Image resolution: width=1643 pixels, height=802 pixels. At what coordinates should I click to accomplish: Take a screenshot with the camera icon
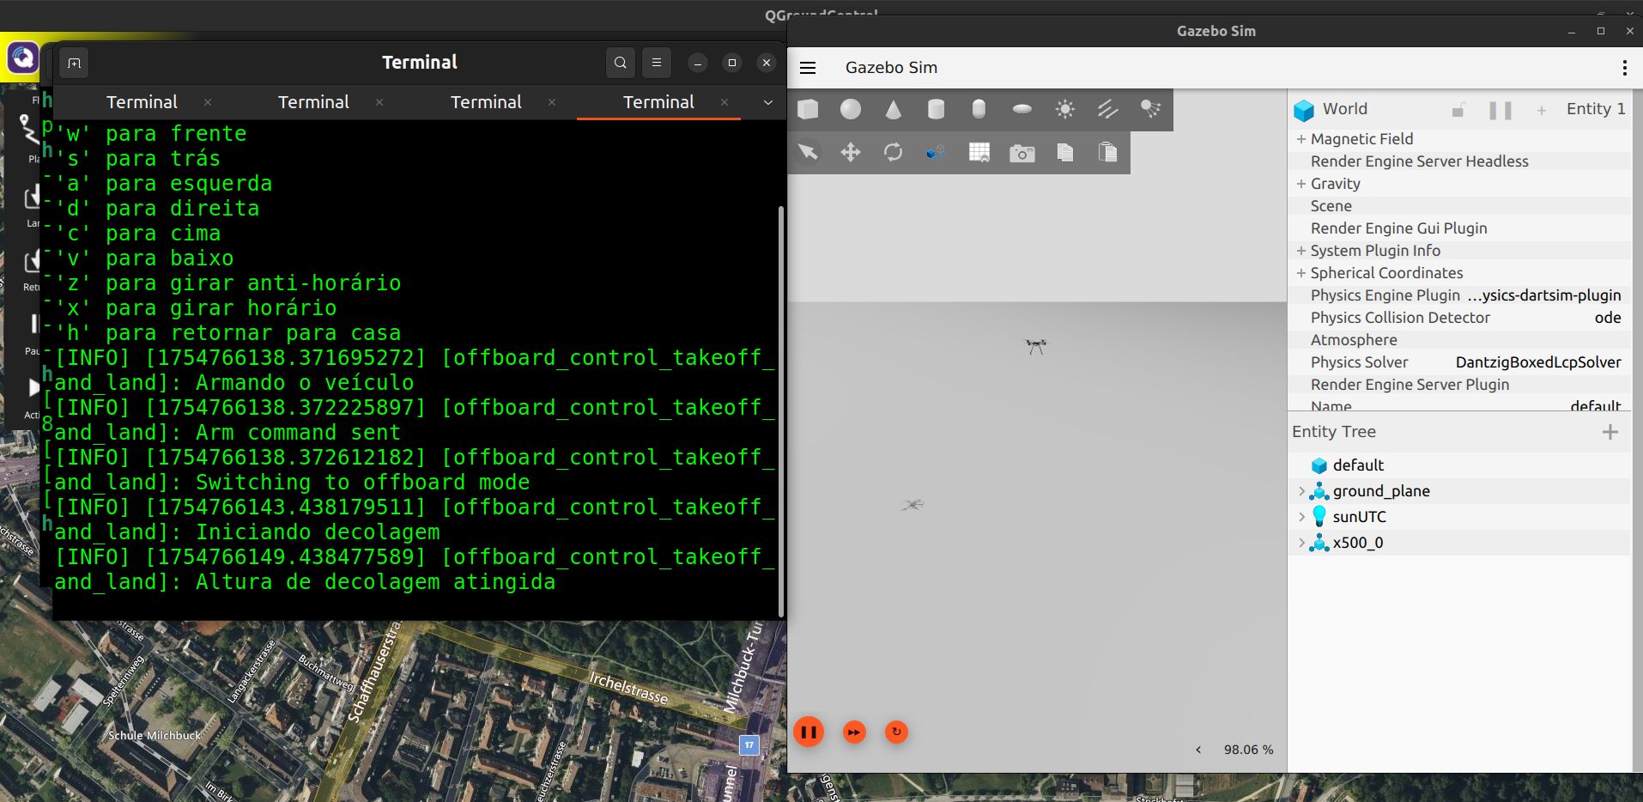click(1022, 153)
